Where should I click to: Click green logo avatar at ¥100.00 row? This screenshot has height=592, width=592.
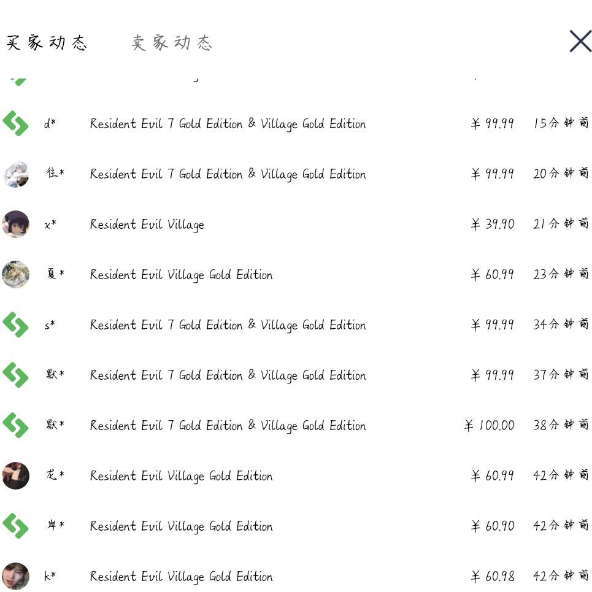click(x=15, y=425)
